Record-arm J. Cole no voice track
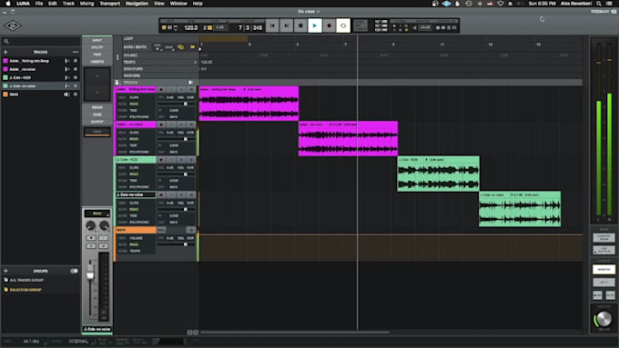The width and height of the screenshot is (619, 348). pos(161,194)
